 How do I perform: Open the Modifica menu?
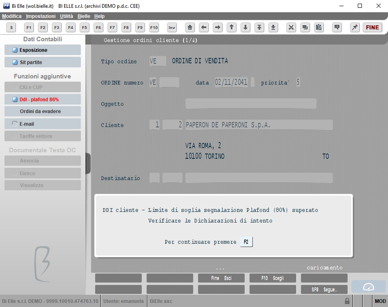(12, 16)
